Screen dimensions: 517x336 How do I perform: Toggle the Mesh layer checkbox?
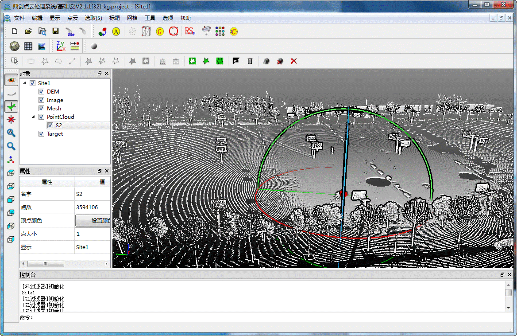coord(41,109)
